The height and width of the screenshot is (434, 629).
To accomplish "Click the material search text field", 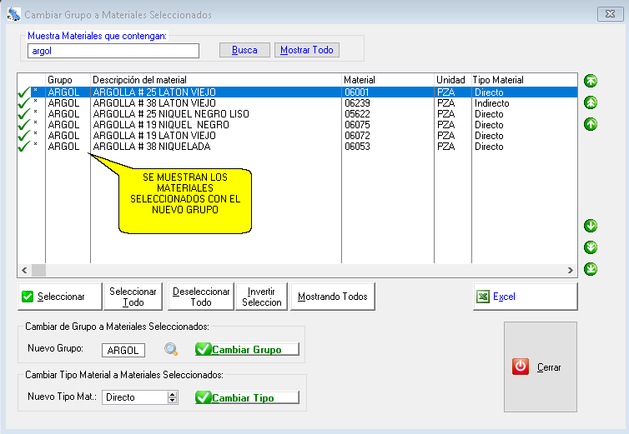I will coord(113,51).
